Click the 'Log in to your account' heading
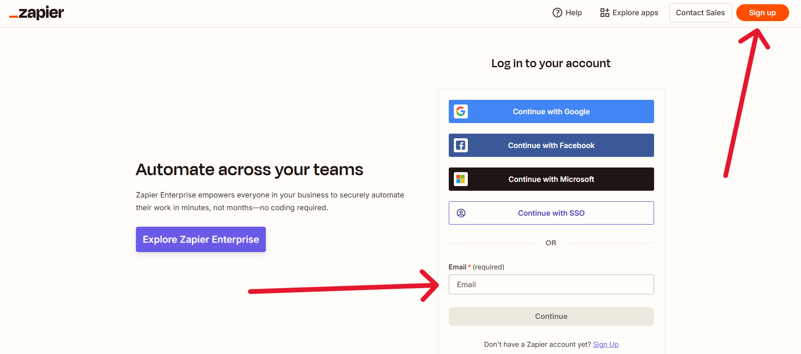This screenshot has width=801, height=354. point(551,63)
